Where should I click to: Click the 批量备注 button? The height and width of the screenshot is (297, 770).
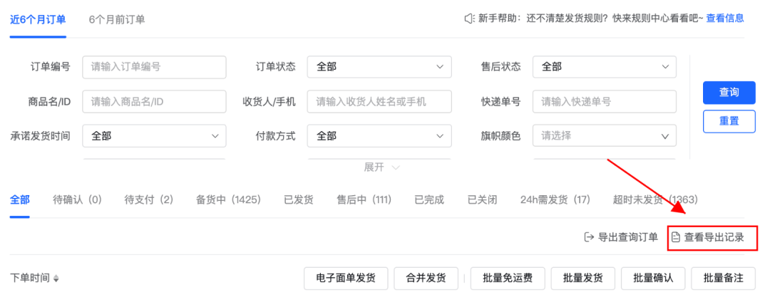point(724,278)
